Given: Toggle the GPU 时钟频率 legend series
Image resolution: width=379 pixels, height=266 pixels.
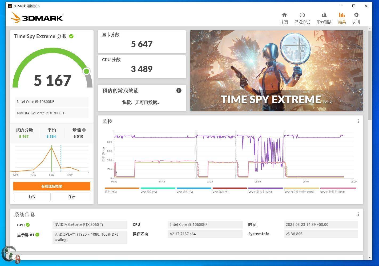Looking at the screenshot, I should tap(338, 190).
